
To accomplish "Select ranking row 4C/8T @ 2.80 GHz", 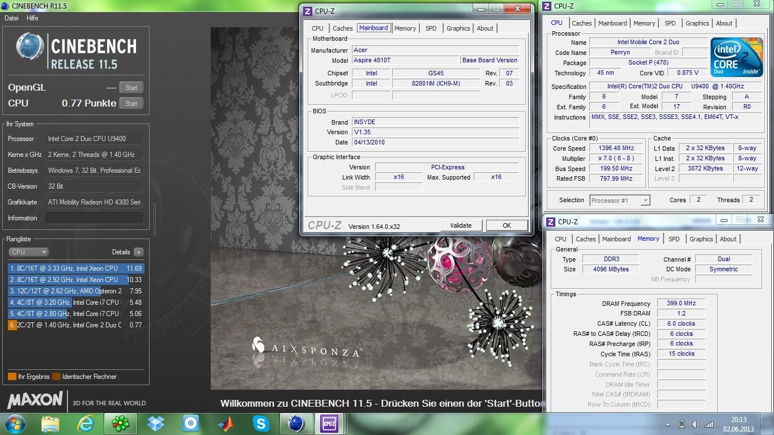I will (76, 314).
